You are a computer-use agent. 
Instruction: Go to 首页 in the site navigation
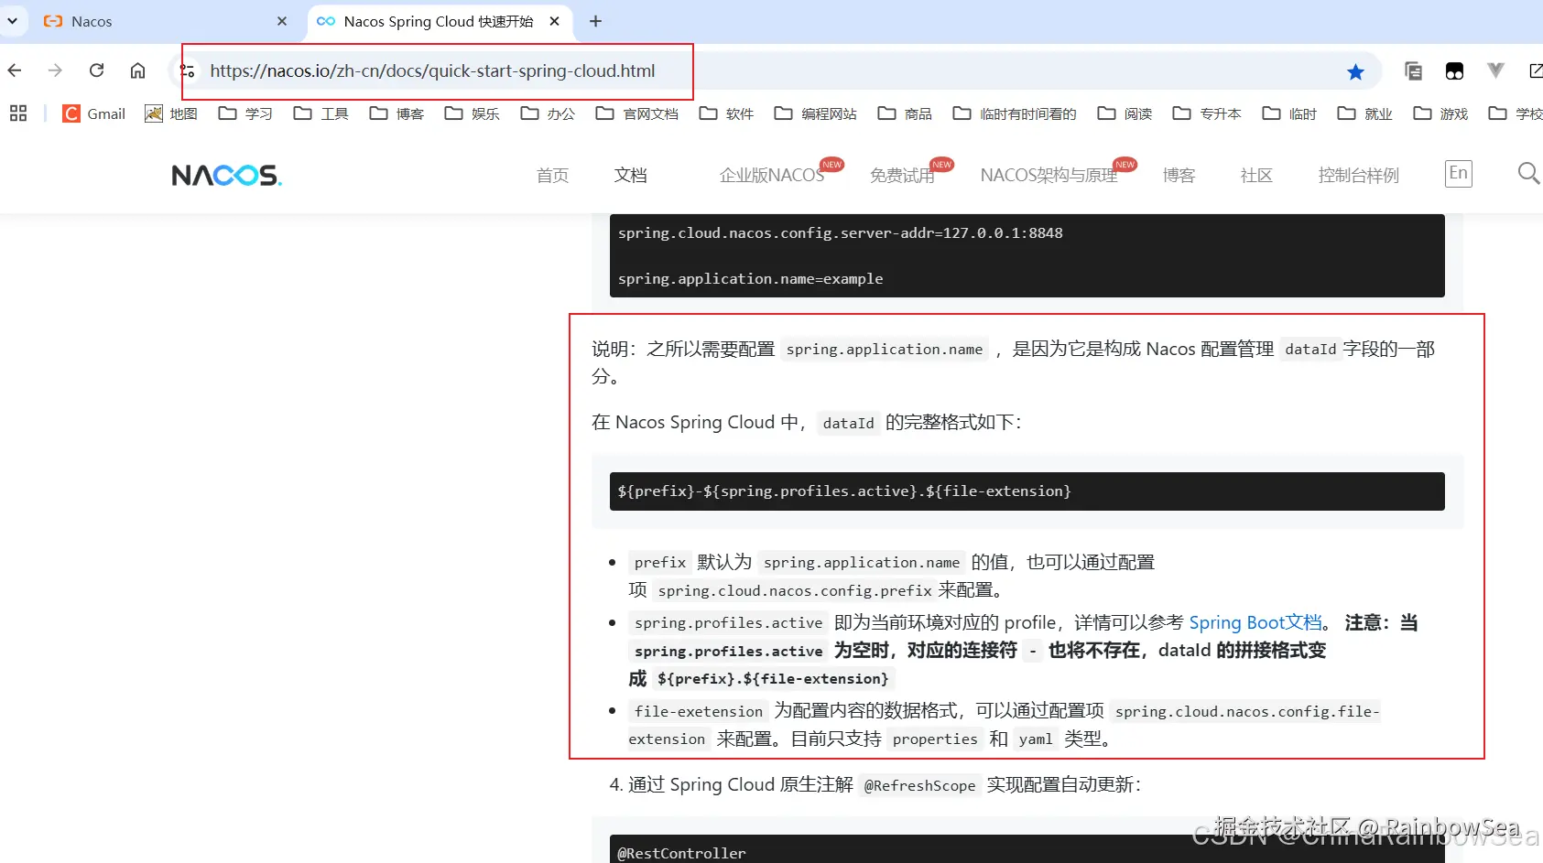552,175
